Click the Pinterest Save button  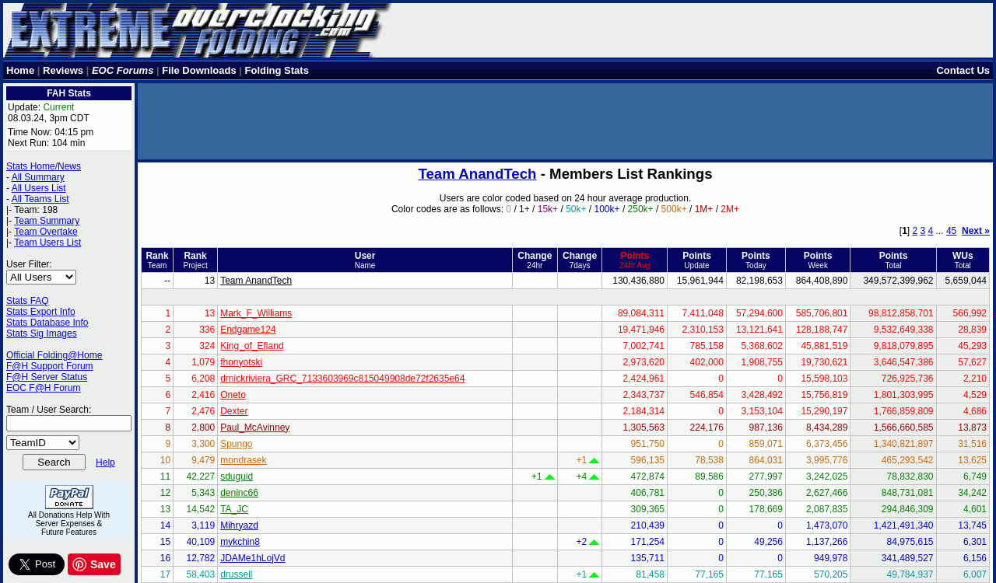[x=94, y=564]
